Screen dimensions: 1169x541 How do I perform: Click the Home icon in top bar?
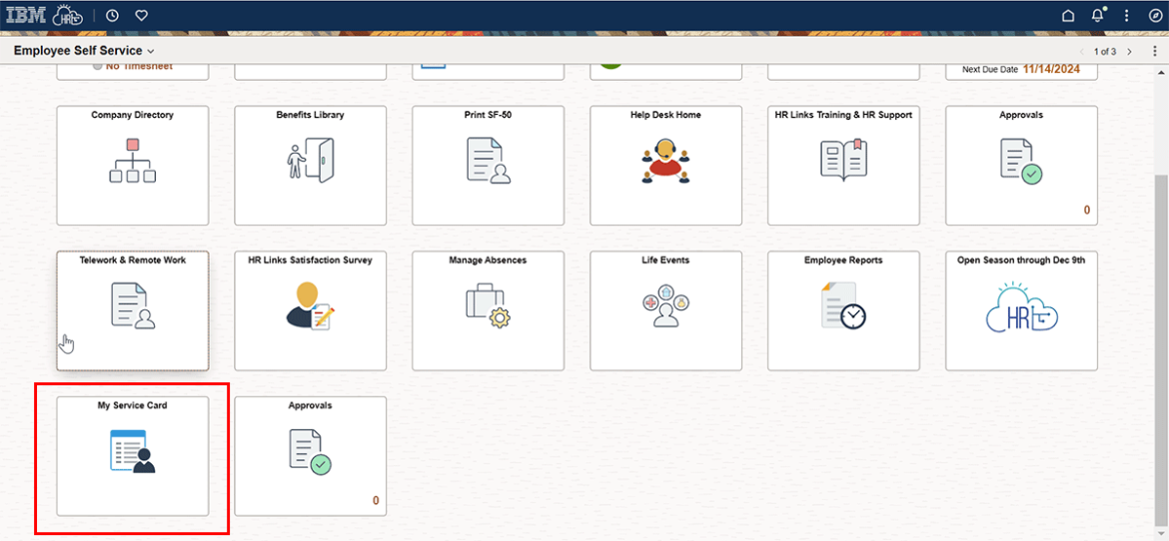(1068, 15)
